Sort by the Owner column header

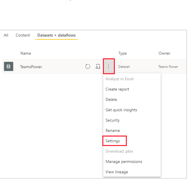pyautogui.click(x=165, y=54)
